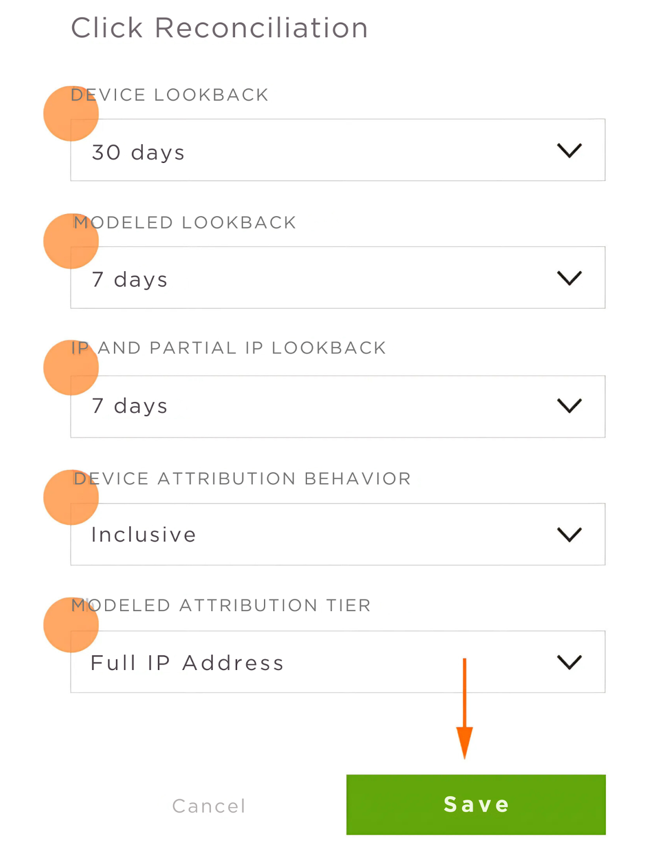Click the orange marker beside Modeled Lookback label
Viewport: 660px width, 856px height.
(71, 241)
